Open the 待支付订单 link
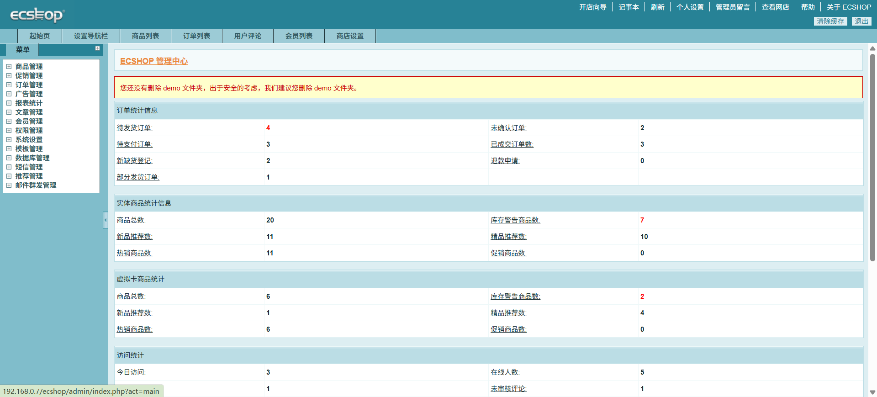 pos(135,144)
